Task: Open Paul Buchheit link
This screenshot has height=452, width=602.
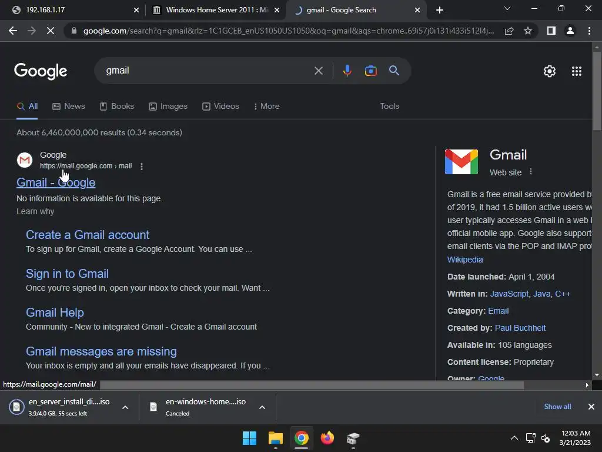Action: [x=520, y=328]
